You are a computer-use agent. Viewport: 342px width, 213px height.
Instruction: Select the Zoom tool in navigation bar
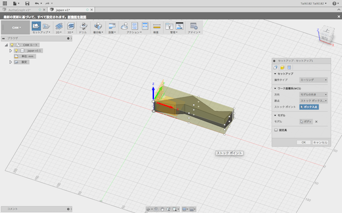pyautogui.click(x=168, y=209)
